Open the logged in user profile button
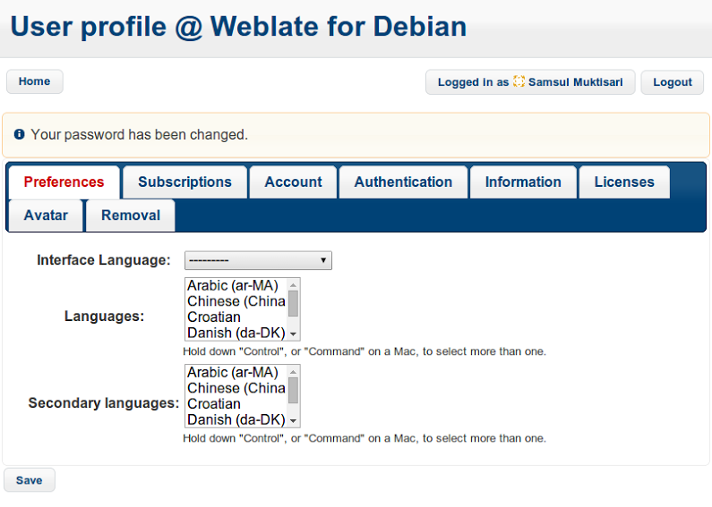This screenshot has height=507, width=712. (x=529, y=82)
